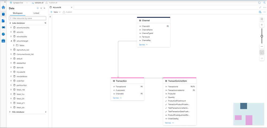The width and height of the screenshot is (267, 128).
Task: Expand the adventureworks database node
Action: click(x=11, y=27)
